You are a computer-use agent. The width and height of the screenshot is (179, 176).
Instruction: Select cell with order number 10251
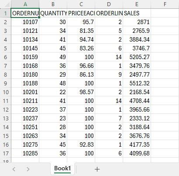pyautogui.click(x=25, y=127)
